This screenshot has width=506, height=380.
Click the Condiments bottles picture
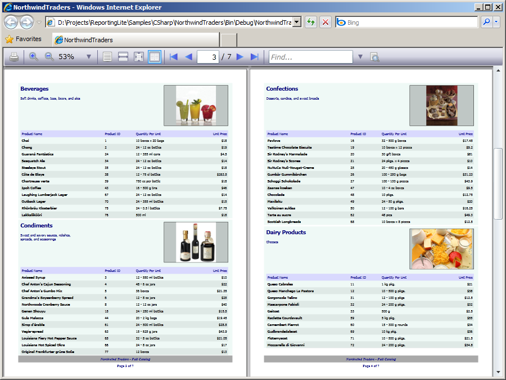tap(196, 242)
